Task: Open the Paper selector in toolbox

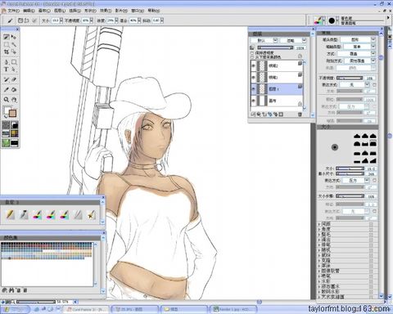Action: click(x=6, y=125)
